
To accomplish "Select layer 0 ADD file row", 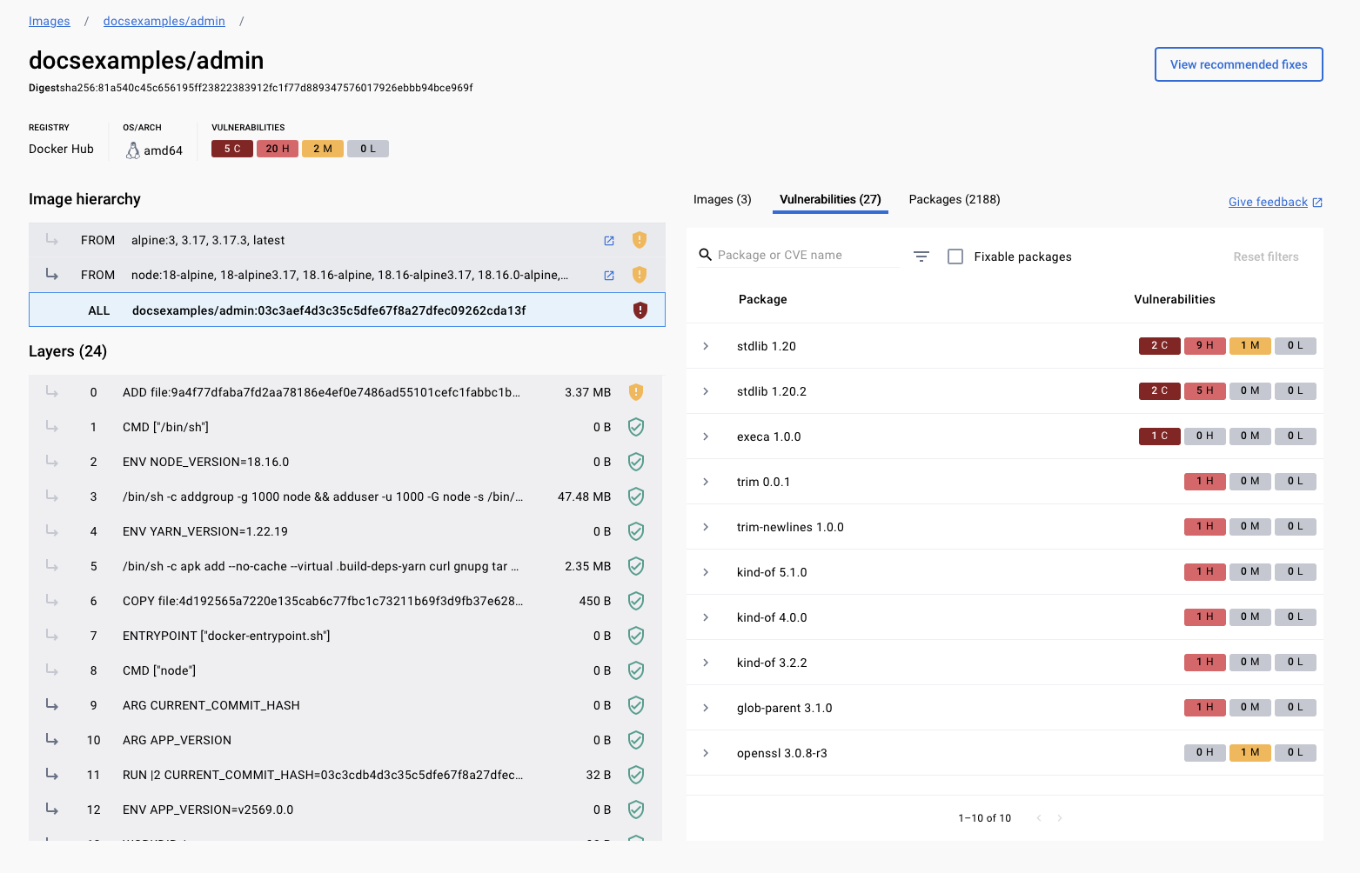I will click(x=345, y=392).
